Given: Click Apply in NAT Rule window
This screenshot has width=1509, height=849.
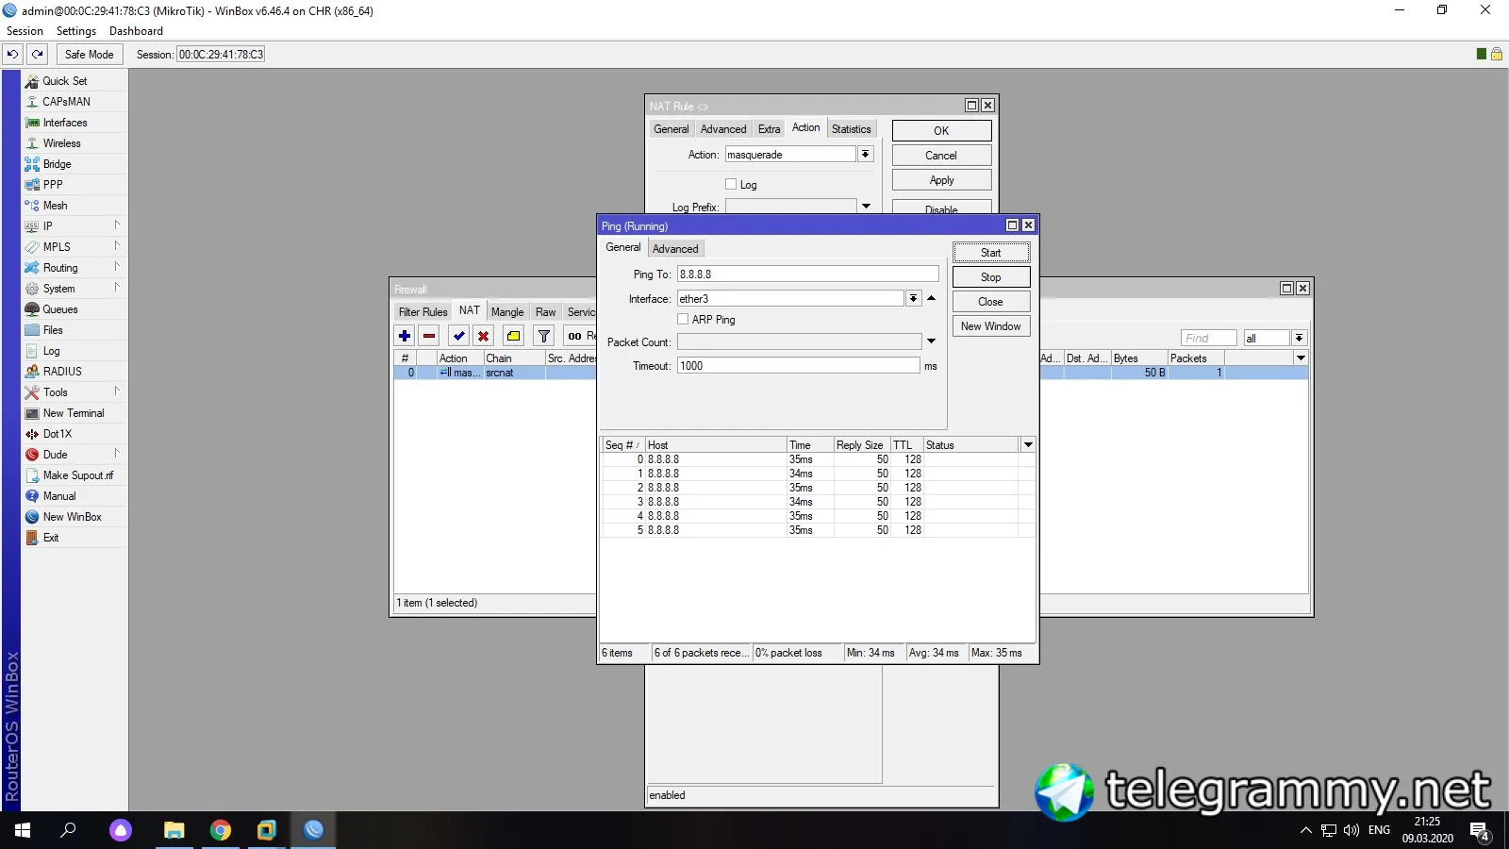Looking at the screenshot, I should pos(941,180).
